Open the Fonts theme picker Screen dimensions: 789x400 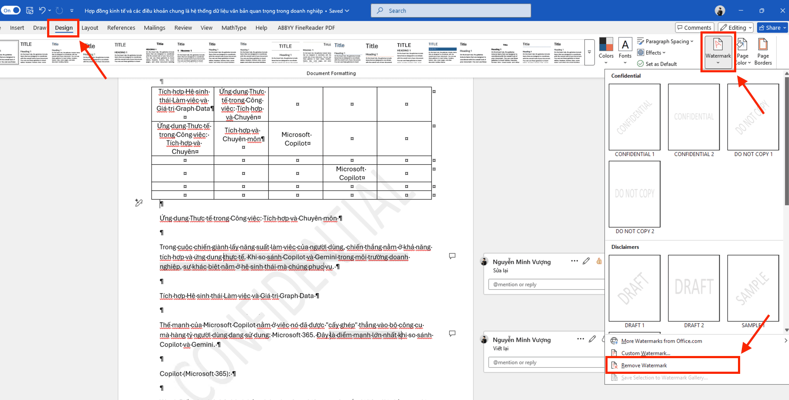pos(625,51)
